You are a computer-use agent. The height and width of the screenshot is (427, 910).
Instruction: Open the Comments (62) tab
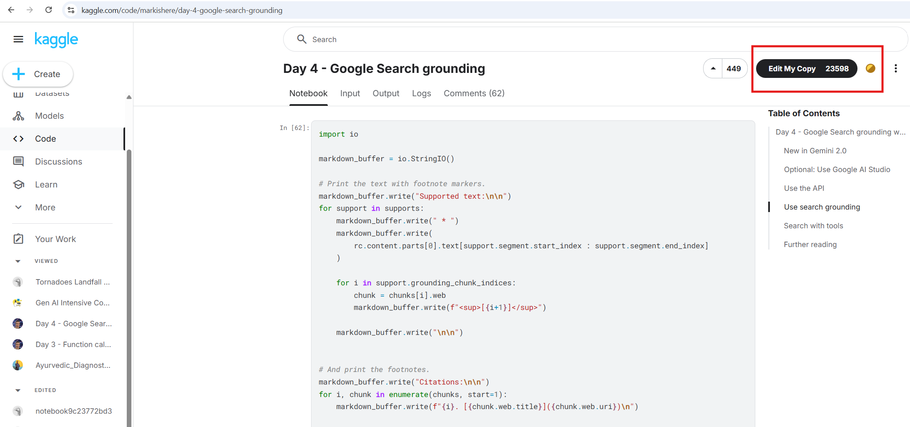474,93
